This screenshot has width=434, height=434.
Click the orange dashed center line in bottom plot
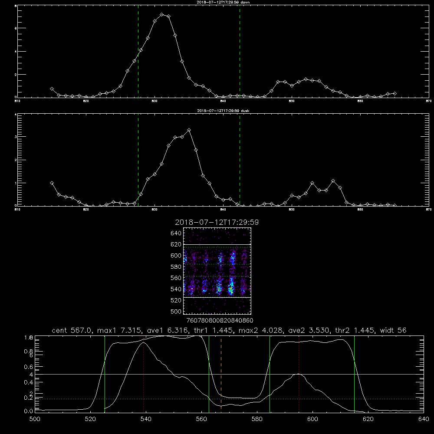click(x=221, y=374)
